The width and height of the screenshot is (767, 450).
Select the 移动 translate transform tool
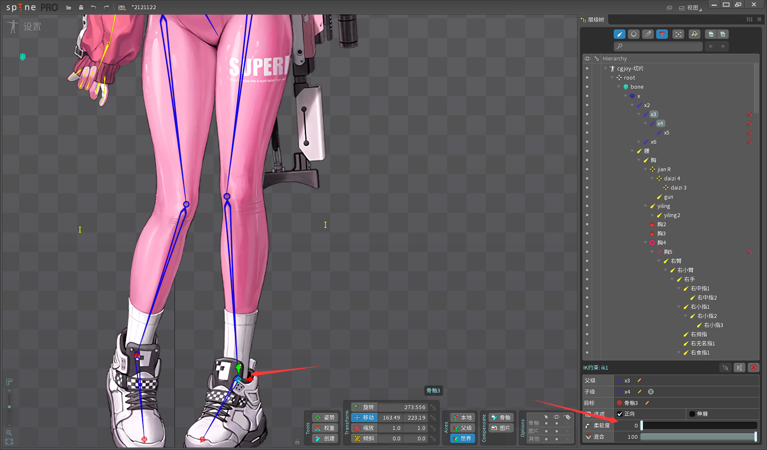[x=364, y=417]
